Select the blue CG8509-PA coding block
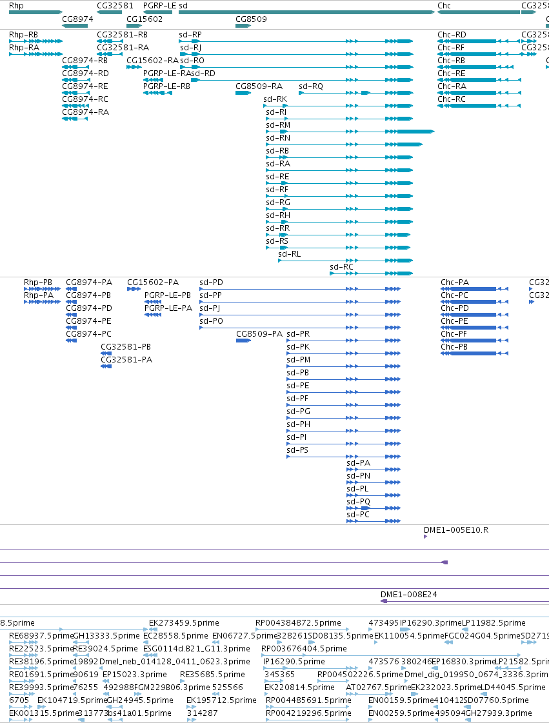Viewport: 549px width, 723px height. point(243,341)
